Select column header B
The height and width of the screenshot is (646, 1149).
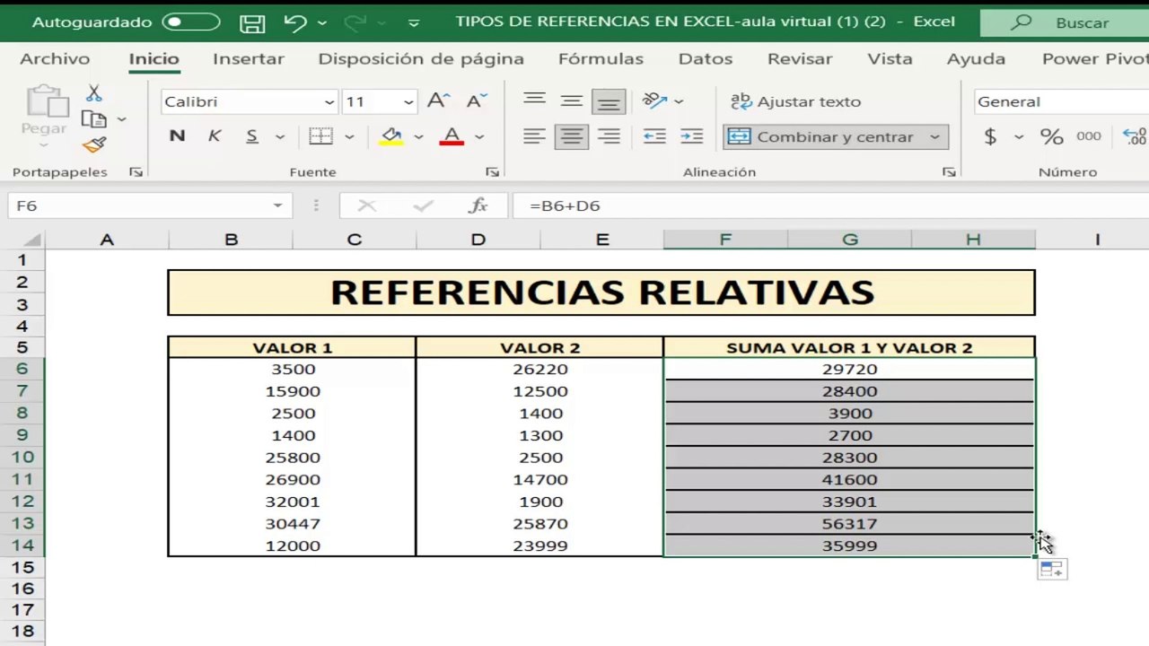pyautogui.click(x=231, y=240)
